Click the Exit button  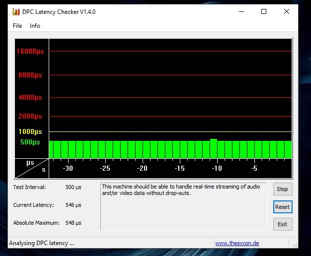click(x=283, y=224)
